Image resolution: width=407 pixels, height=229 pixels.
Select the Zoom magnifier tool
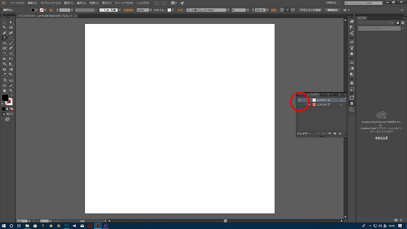pos(11,90)
